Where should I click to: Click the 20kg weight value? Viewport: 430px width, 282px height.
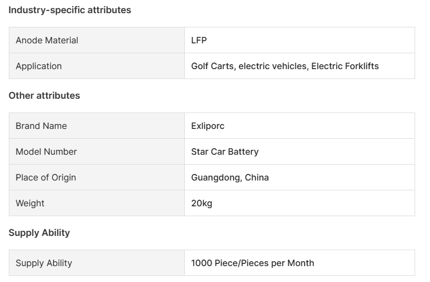(201, 203)
